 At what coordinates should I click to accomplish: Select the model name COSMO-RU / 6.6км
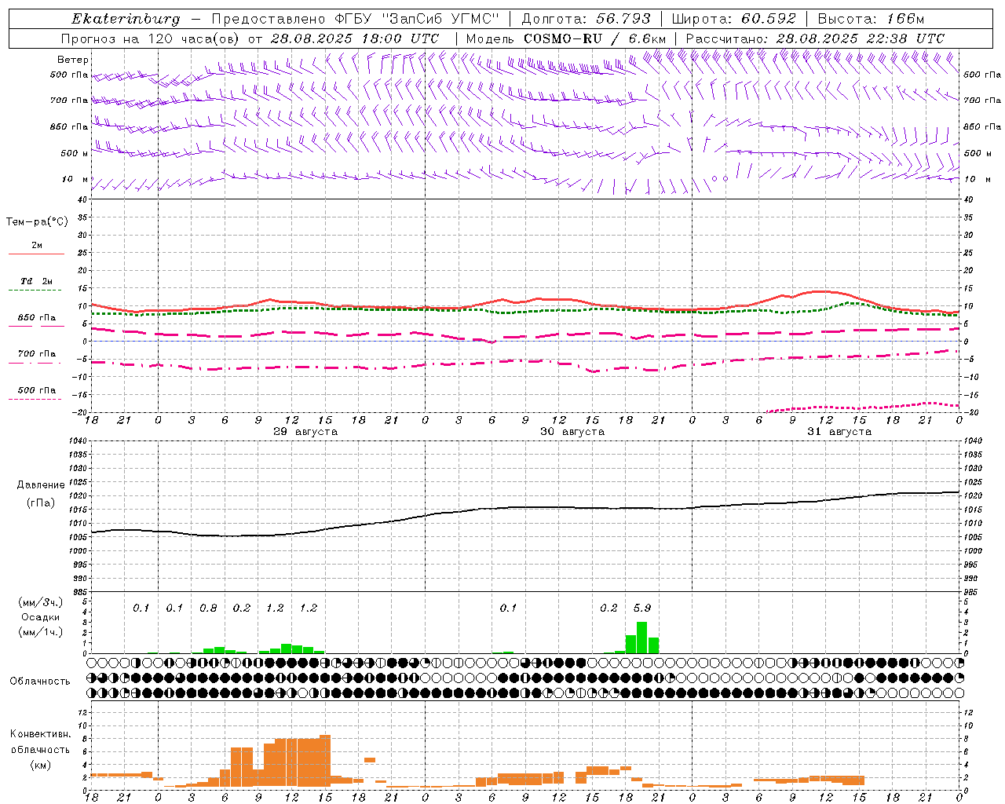(x=594, y=38)
